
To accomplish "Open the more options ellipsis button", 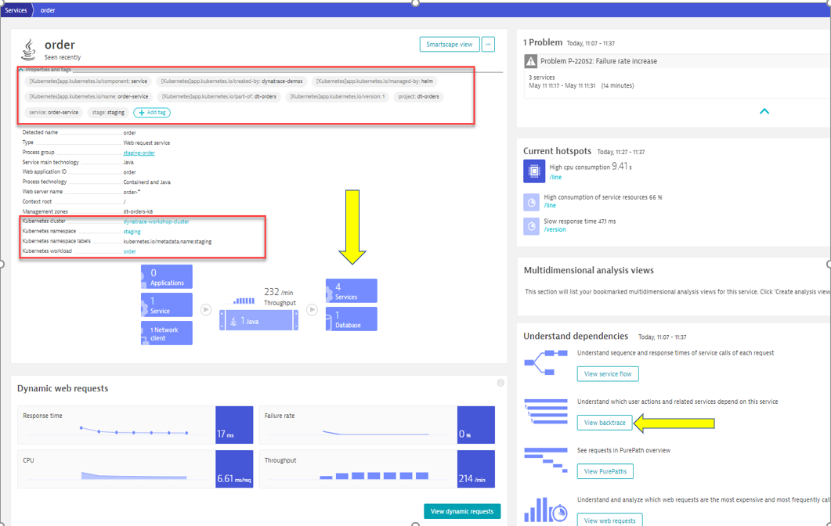I will (x=488, y=45).
